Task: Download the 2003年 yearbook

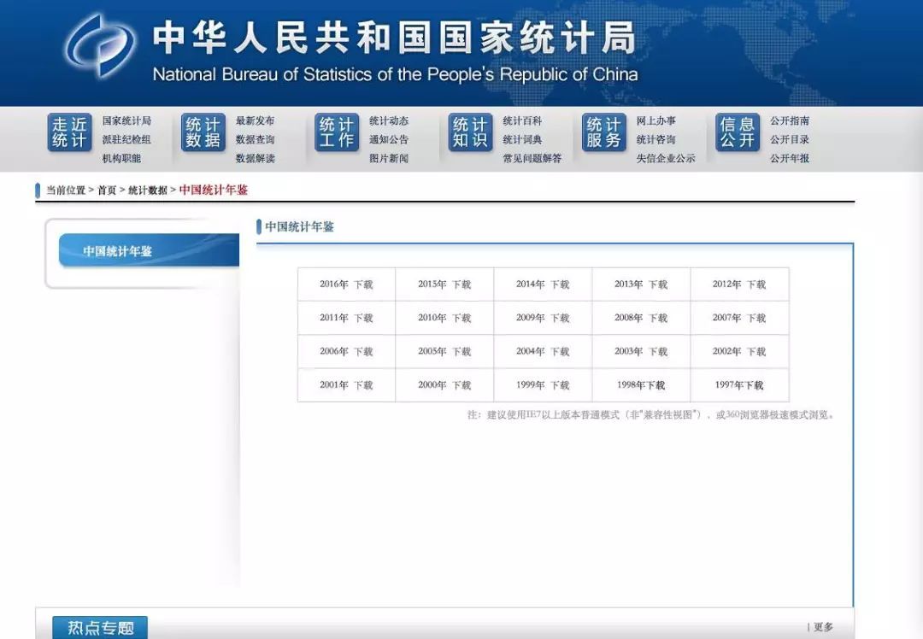Action: [658, 352]
